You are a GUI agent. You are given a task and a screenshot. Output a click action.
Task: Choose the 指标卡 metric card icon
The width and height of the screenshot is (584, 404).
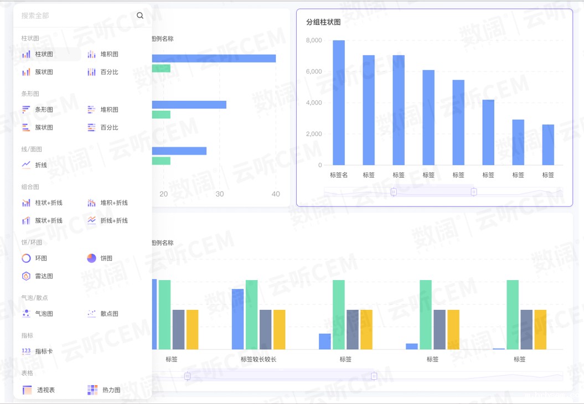pos(27,351)
